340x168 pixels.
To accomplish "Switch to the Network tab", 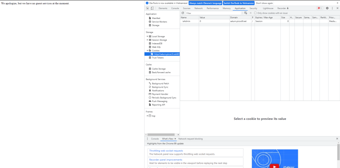I will (198, 8).
